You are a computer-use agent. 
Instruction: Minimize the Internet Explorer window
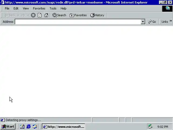[161, 2]
